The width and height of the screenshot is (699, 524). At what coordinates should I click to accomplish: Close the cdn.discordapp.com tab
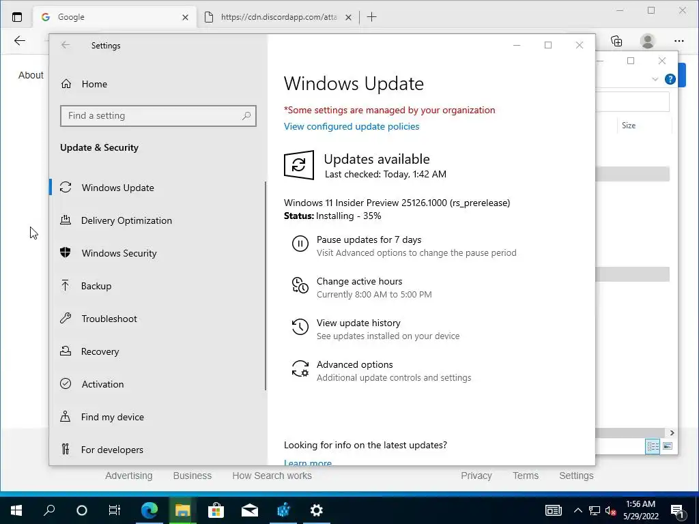tap(349, 17)
